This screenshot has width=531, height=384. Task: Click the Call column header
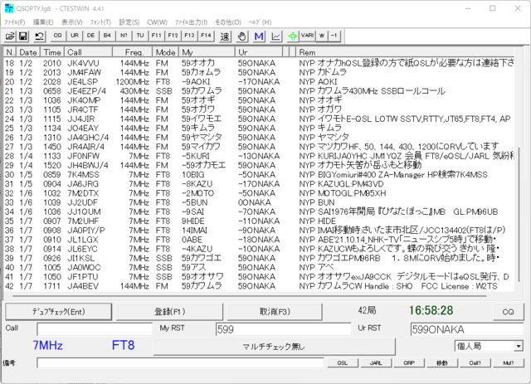(x=89, y=52)
